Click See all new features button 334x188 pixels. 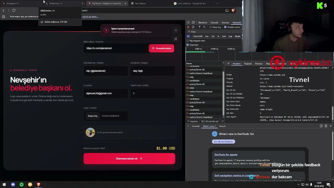click(223, 142)
